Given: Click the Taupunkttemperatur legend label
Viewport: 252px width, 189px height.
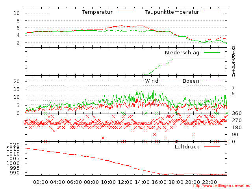Looking at the screenshot, I should [172, 12].
